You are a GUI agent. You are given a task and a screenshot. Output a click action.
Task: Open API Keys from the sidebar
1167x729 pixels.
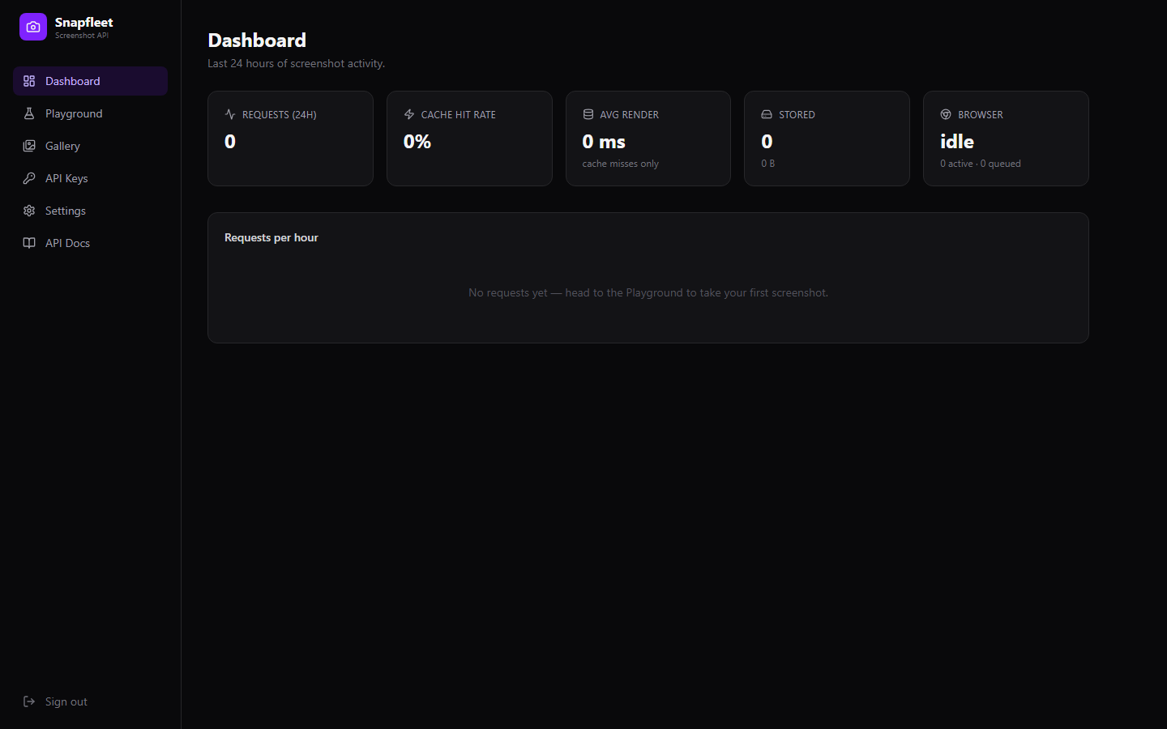90,178
